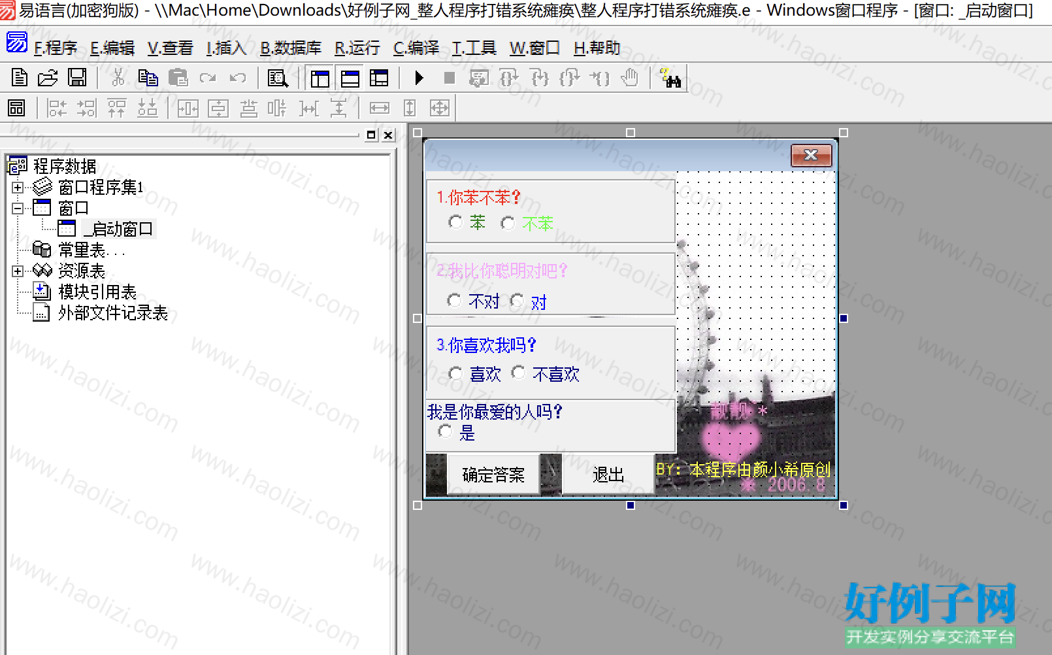1052x655 pixels.
Task: Open the H.帮助 menu
Action: click(597, 48)
